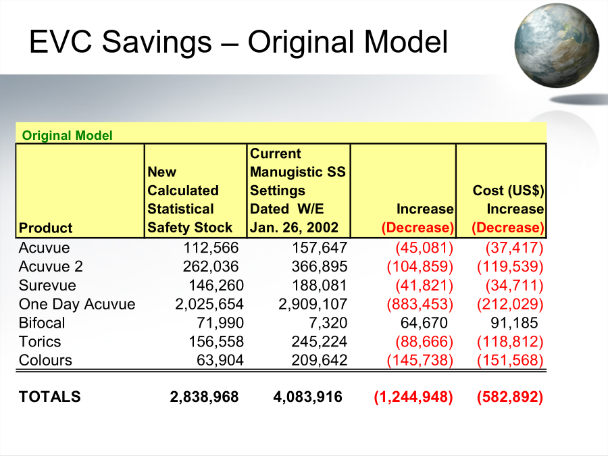Image resolution: width=608 pixels, height=456 pixels.
Task: Click the value 7,320 for Bifocal
Action: 328,323
